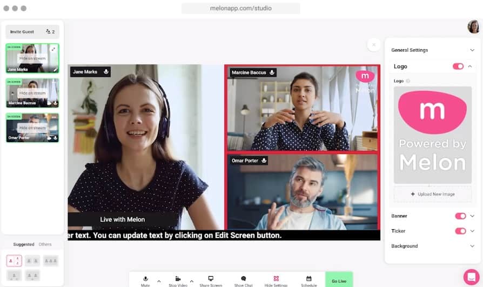The height and width of the screenshot is (287, 483).
Task: Close settings panel with the X button
Action: tap(374, 45)
